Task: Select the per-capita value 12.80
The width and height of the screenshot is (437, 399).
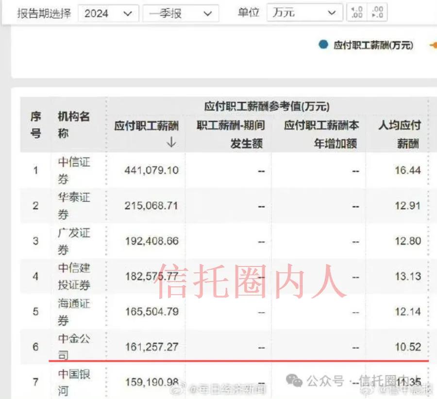Action: click(408, 241)
